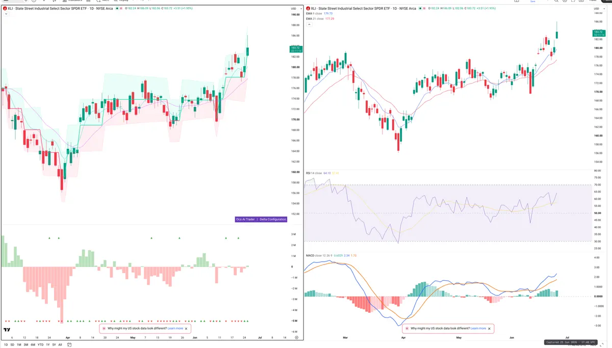Collapse the indicator legend chevron on right chart
The width and height of the screenshot is (612, 348).
pos(308,24)
